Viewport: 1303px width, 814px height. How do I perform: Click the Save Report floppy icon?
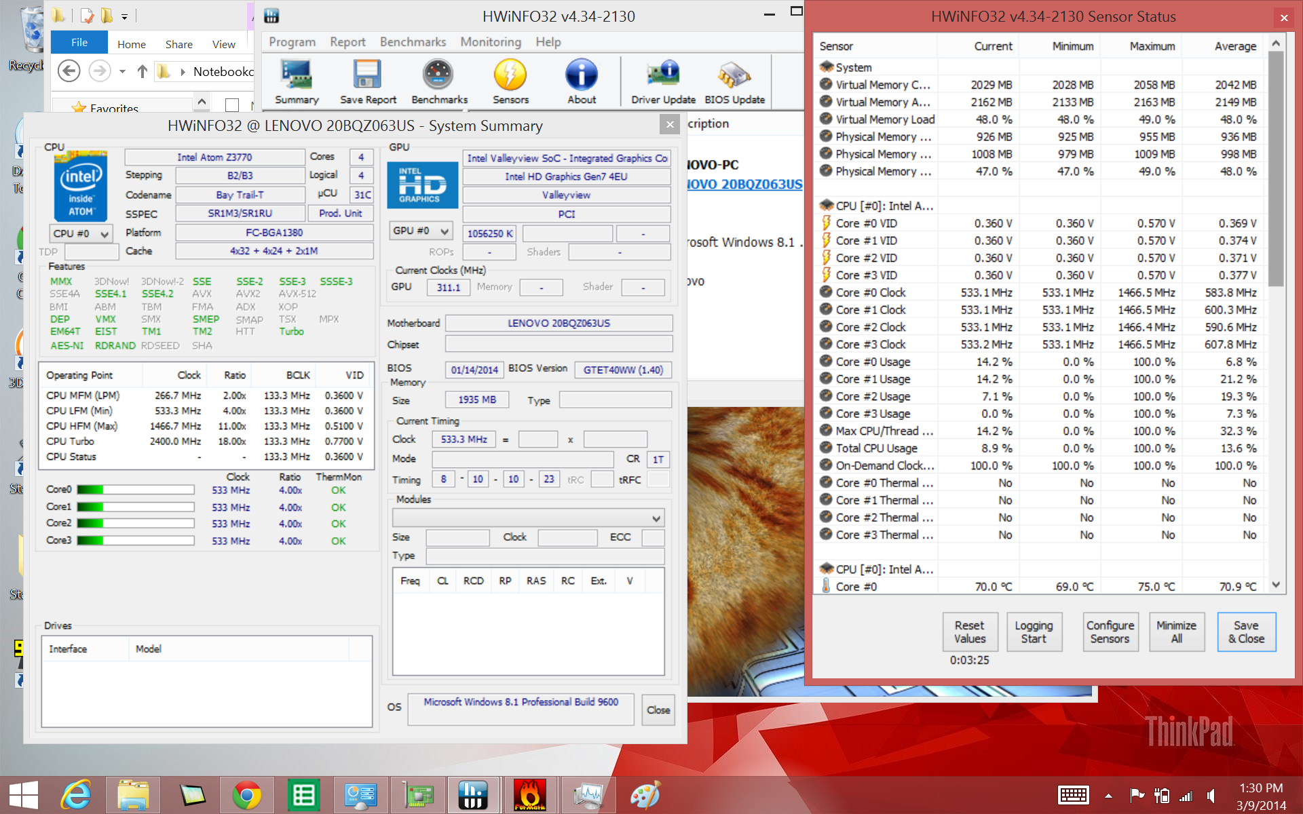point(368,81)
